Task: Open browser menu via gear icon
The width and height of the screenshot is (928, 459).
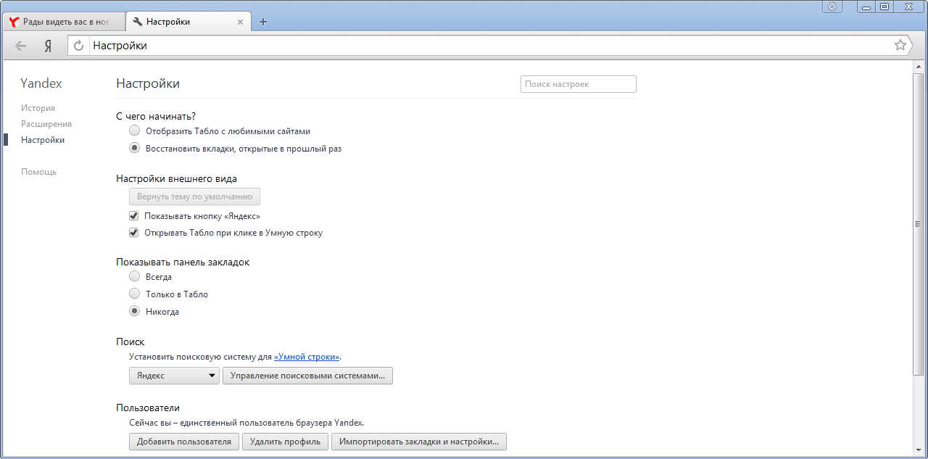Action: click(x=832, y=7)
